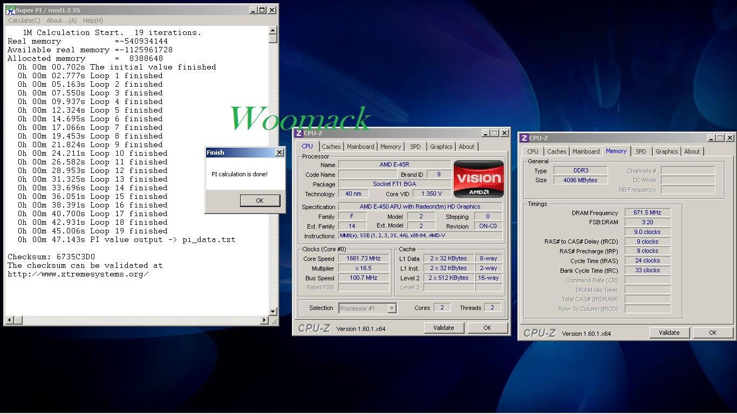This screenshot has height=414, width=737.
Task: Switch to the About tab in CPU window
Action: tap(467, 147)
